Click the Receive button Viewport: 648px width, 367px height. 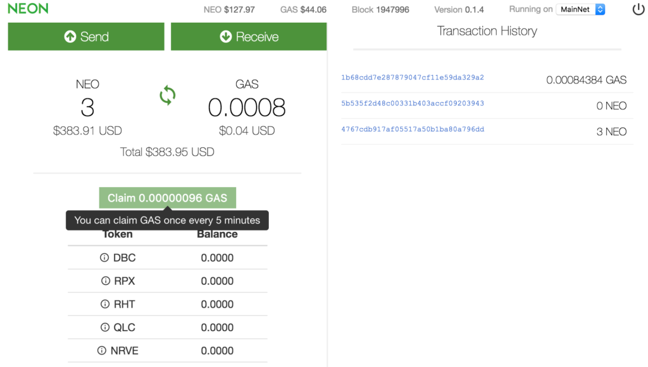point(249,37)
